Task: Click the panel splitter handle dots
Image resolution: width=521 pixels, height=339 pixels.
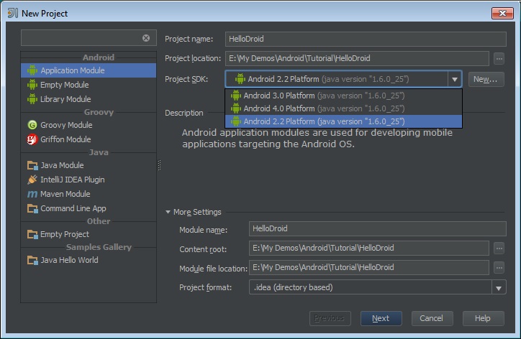Action: 159,165
